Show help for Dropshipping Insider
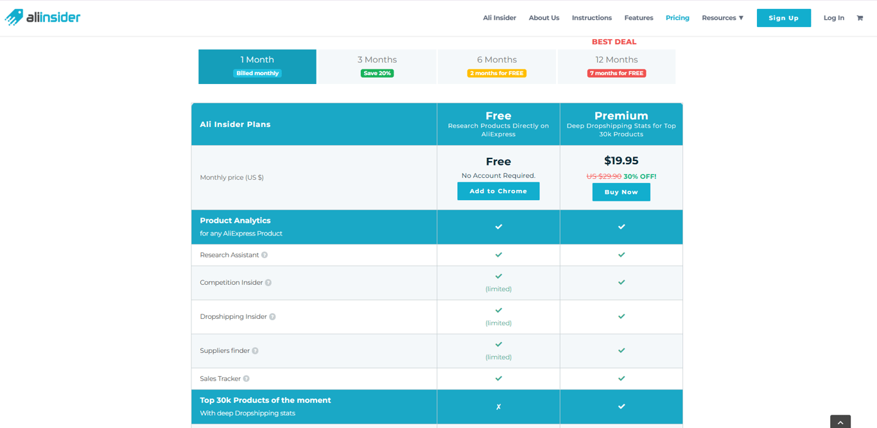Viewport: 877px width, 428px height. [272, 317]
